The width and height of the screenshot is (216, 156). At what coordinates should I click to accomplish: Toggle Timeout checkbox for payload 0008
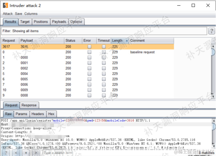point(104,95)
